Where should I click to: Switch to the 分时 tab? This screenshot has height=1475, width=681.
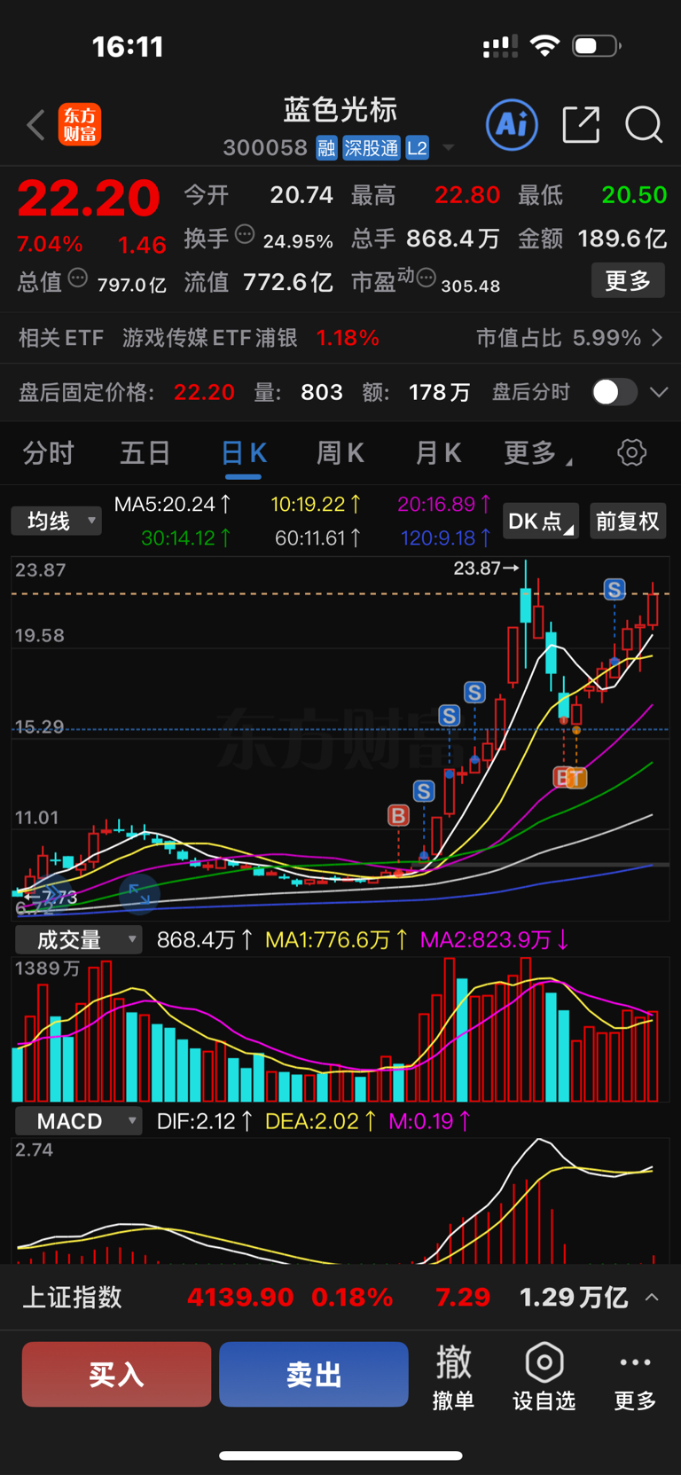pos(49,453)
